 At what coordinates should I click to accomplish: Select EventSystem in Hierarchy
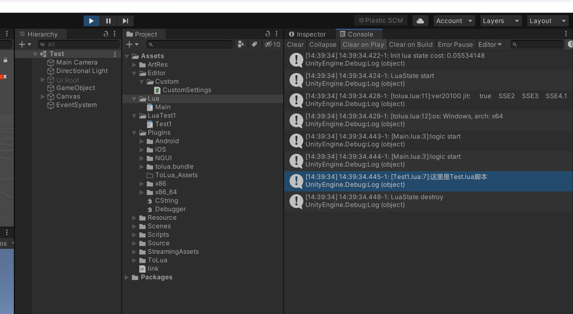coord(72,105)
